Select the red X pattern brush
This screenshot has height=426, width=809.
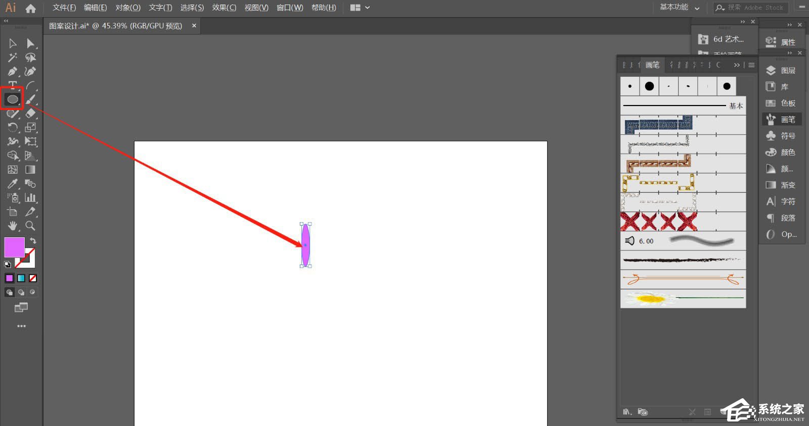(659, 222)
